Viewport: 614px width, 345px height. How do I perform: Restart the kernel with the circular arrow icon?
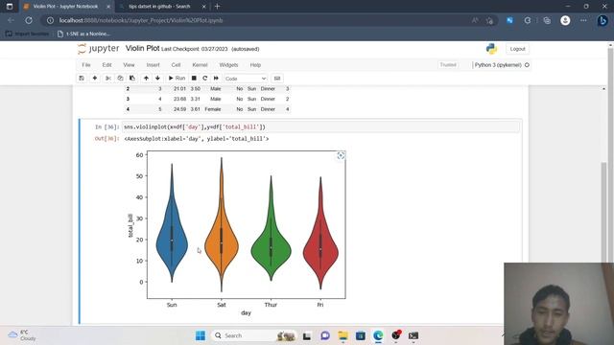click(204, 79)
